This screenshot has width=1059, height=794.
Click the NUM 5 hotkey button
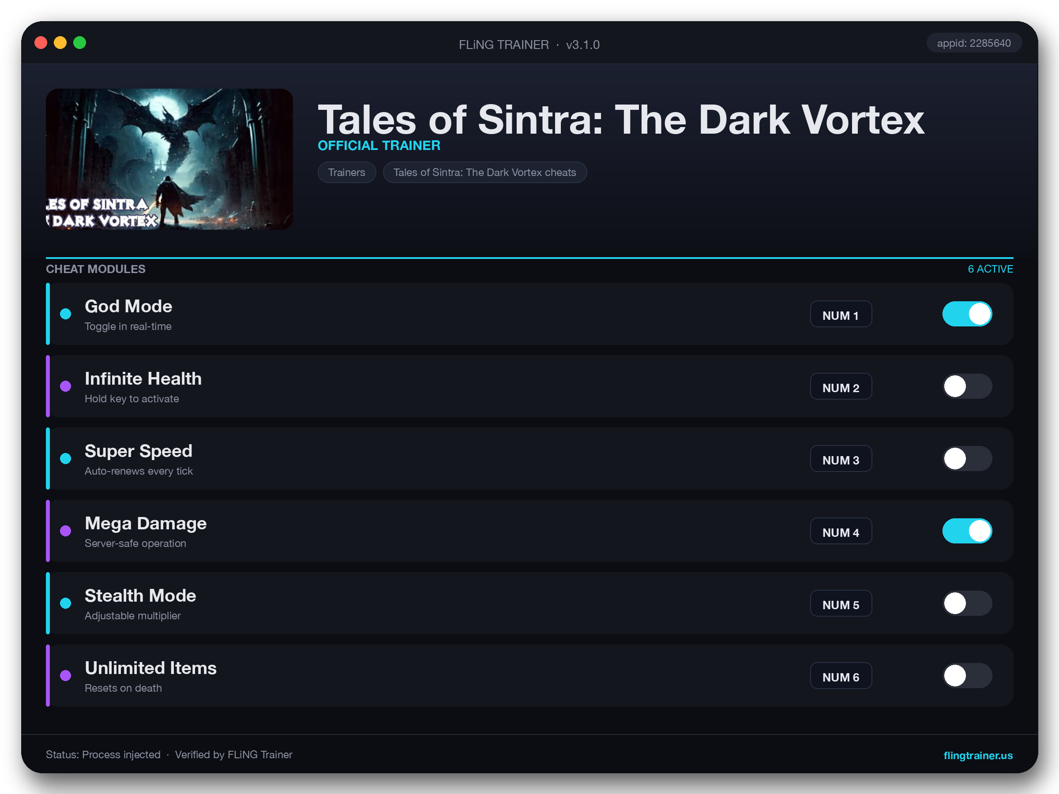click(841, 603)
